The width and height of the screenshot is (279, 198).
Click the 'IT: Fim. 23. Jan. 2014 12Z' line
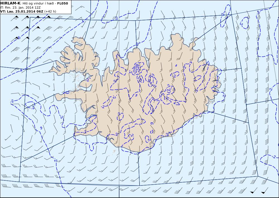coord(20,8)
